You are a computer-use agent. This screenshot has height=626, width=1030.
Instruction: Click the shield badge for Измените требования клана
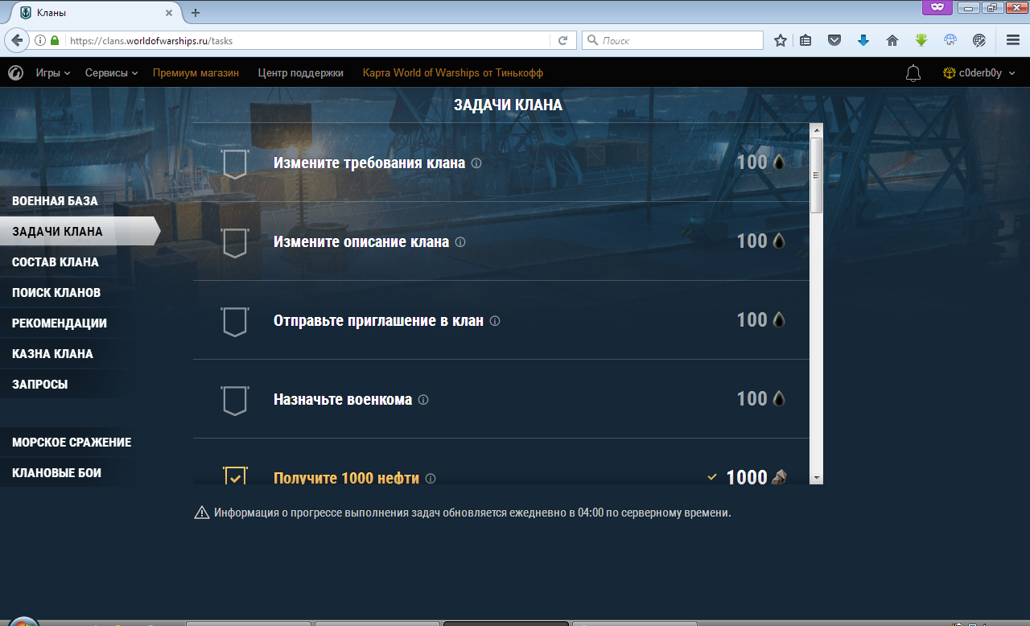pyautogui.click(x=234, y=163)
